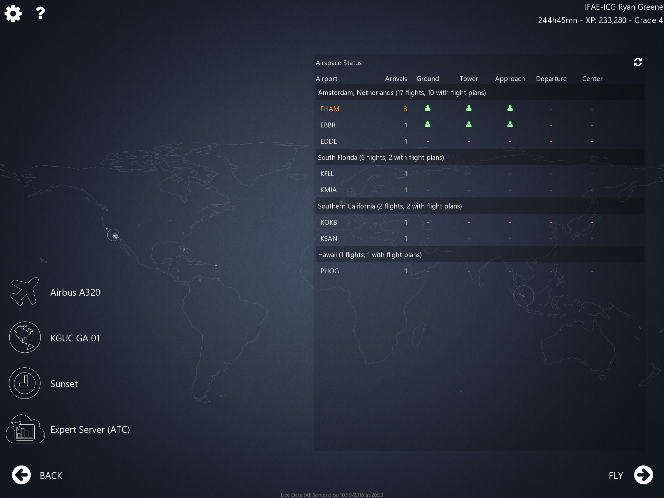This screenshot has height=498, width=664.
Task: Click the EHAM Approach controller icon
Action: [x=510, y=108]
